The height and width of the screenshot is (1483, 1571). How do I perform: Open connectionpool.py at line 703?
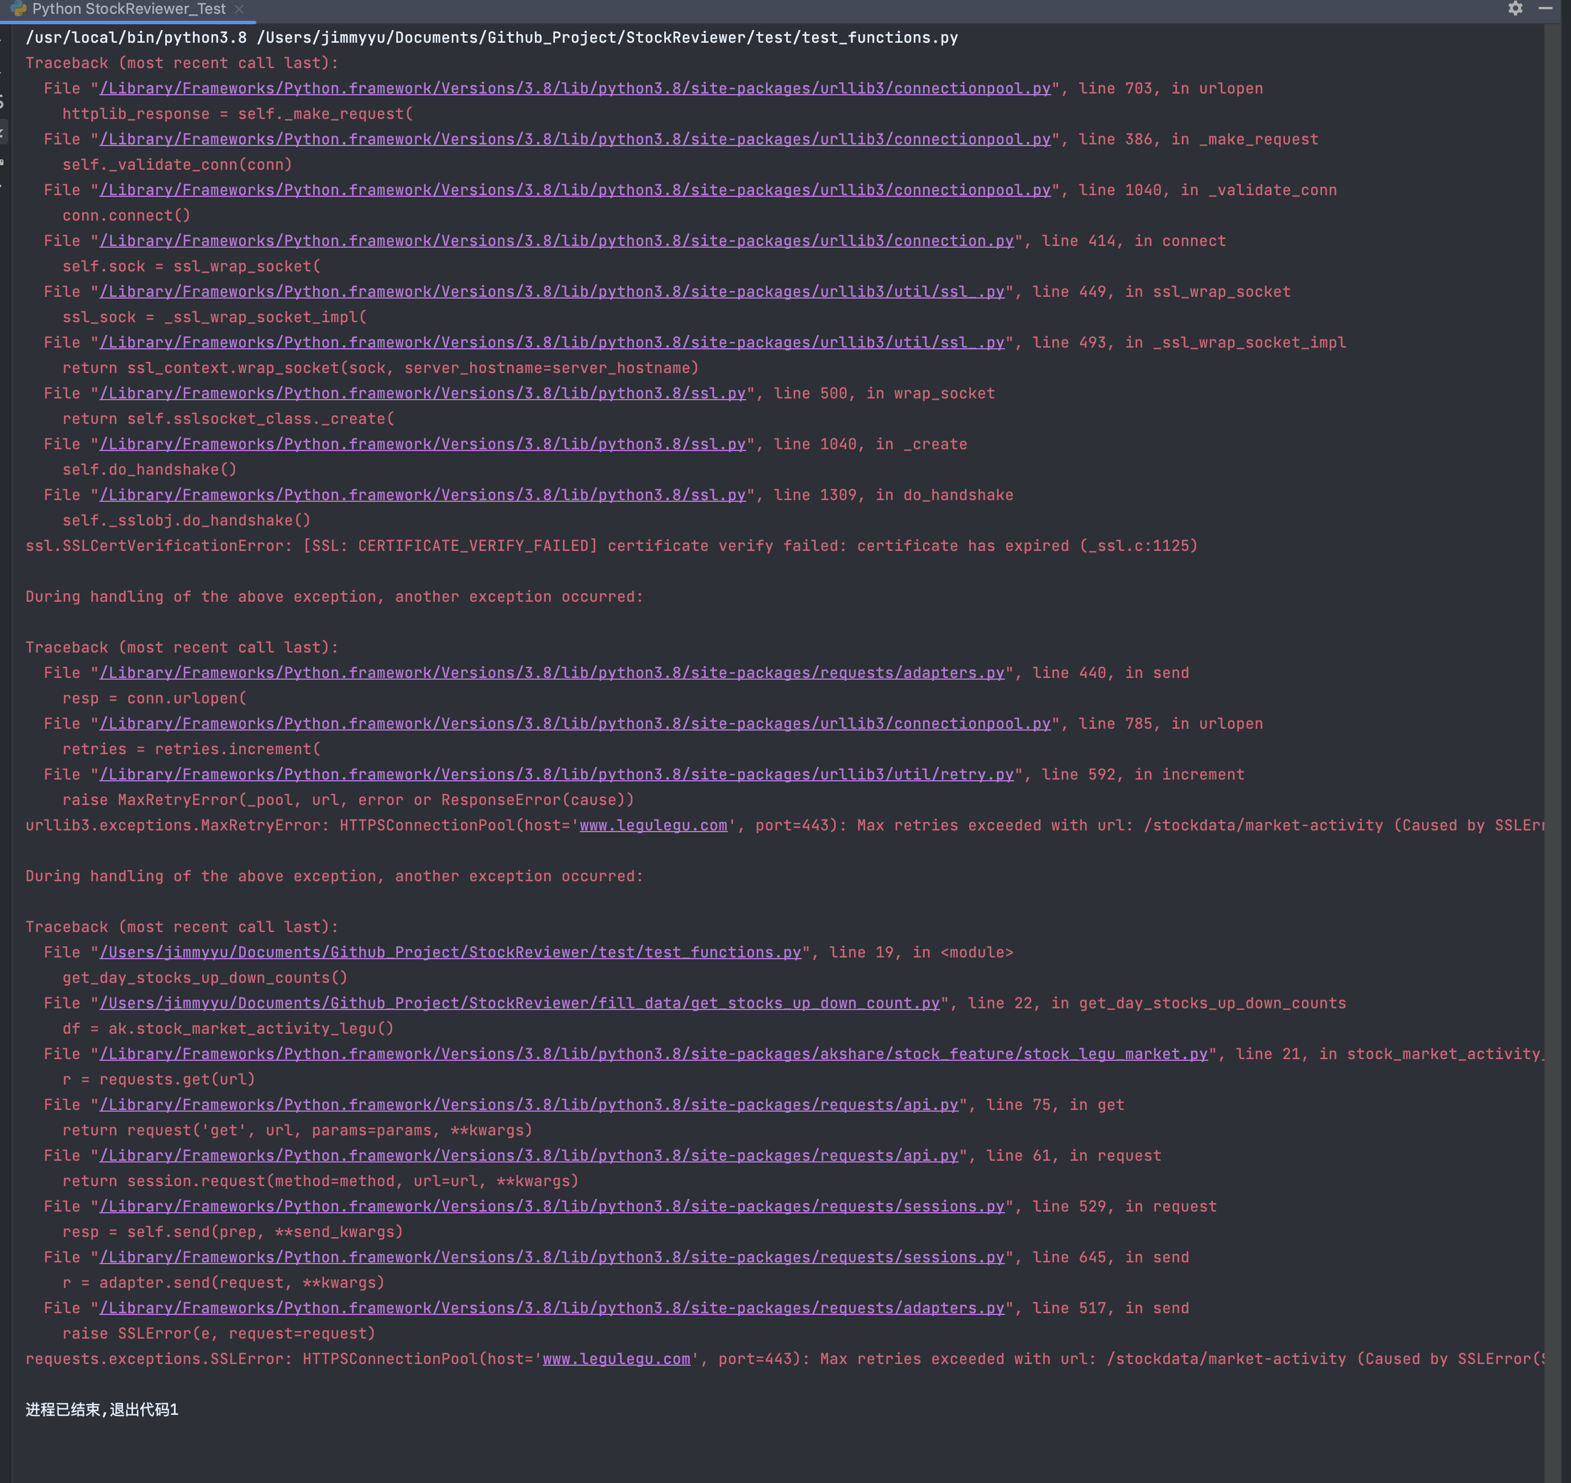575,88
